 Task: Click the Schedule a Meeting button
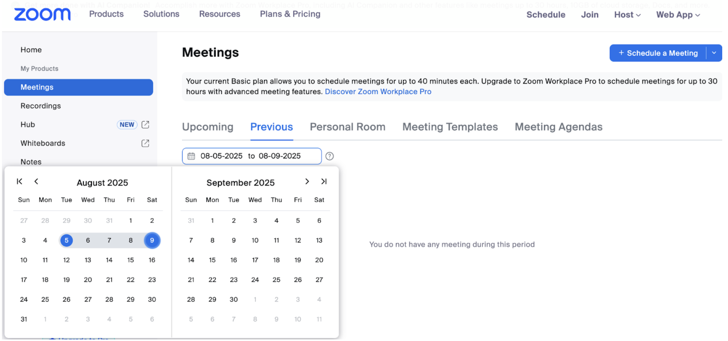click(658, 53)
